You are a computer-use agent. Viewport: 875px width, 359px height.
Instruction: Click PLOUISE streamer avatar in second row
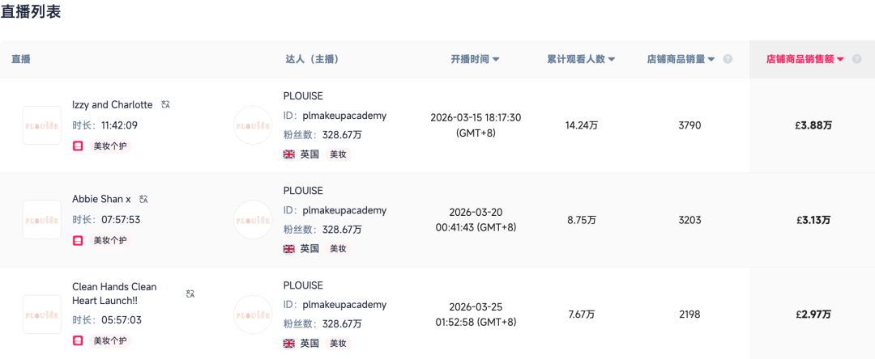(x=253, y=220)
